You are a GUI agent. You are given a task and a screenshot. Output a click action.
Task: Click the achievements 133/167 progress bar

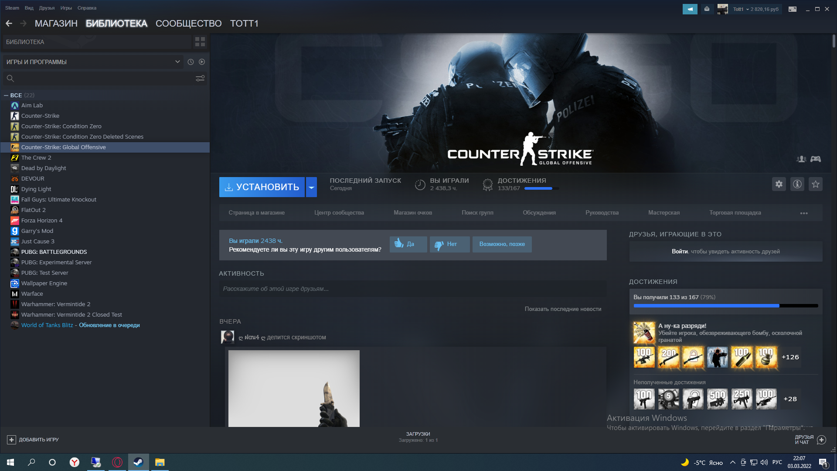click(541, 188)
